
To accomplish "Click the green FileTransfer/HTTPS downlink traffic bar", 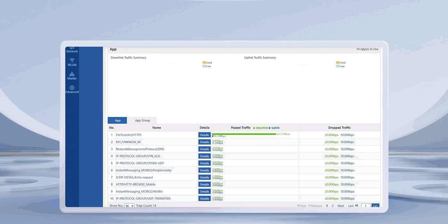I will click(244, 134).
